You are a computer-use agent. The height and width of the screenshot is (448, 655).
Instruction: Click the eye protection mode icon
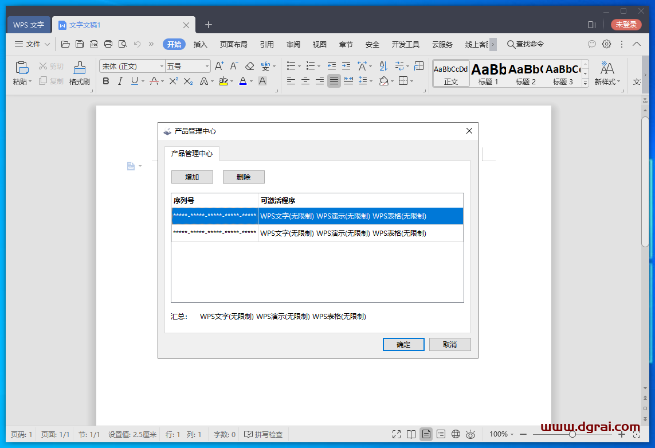(x=471, y=434)
